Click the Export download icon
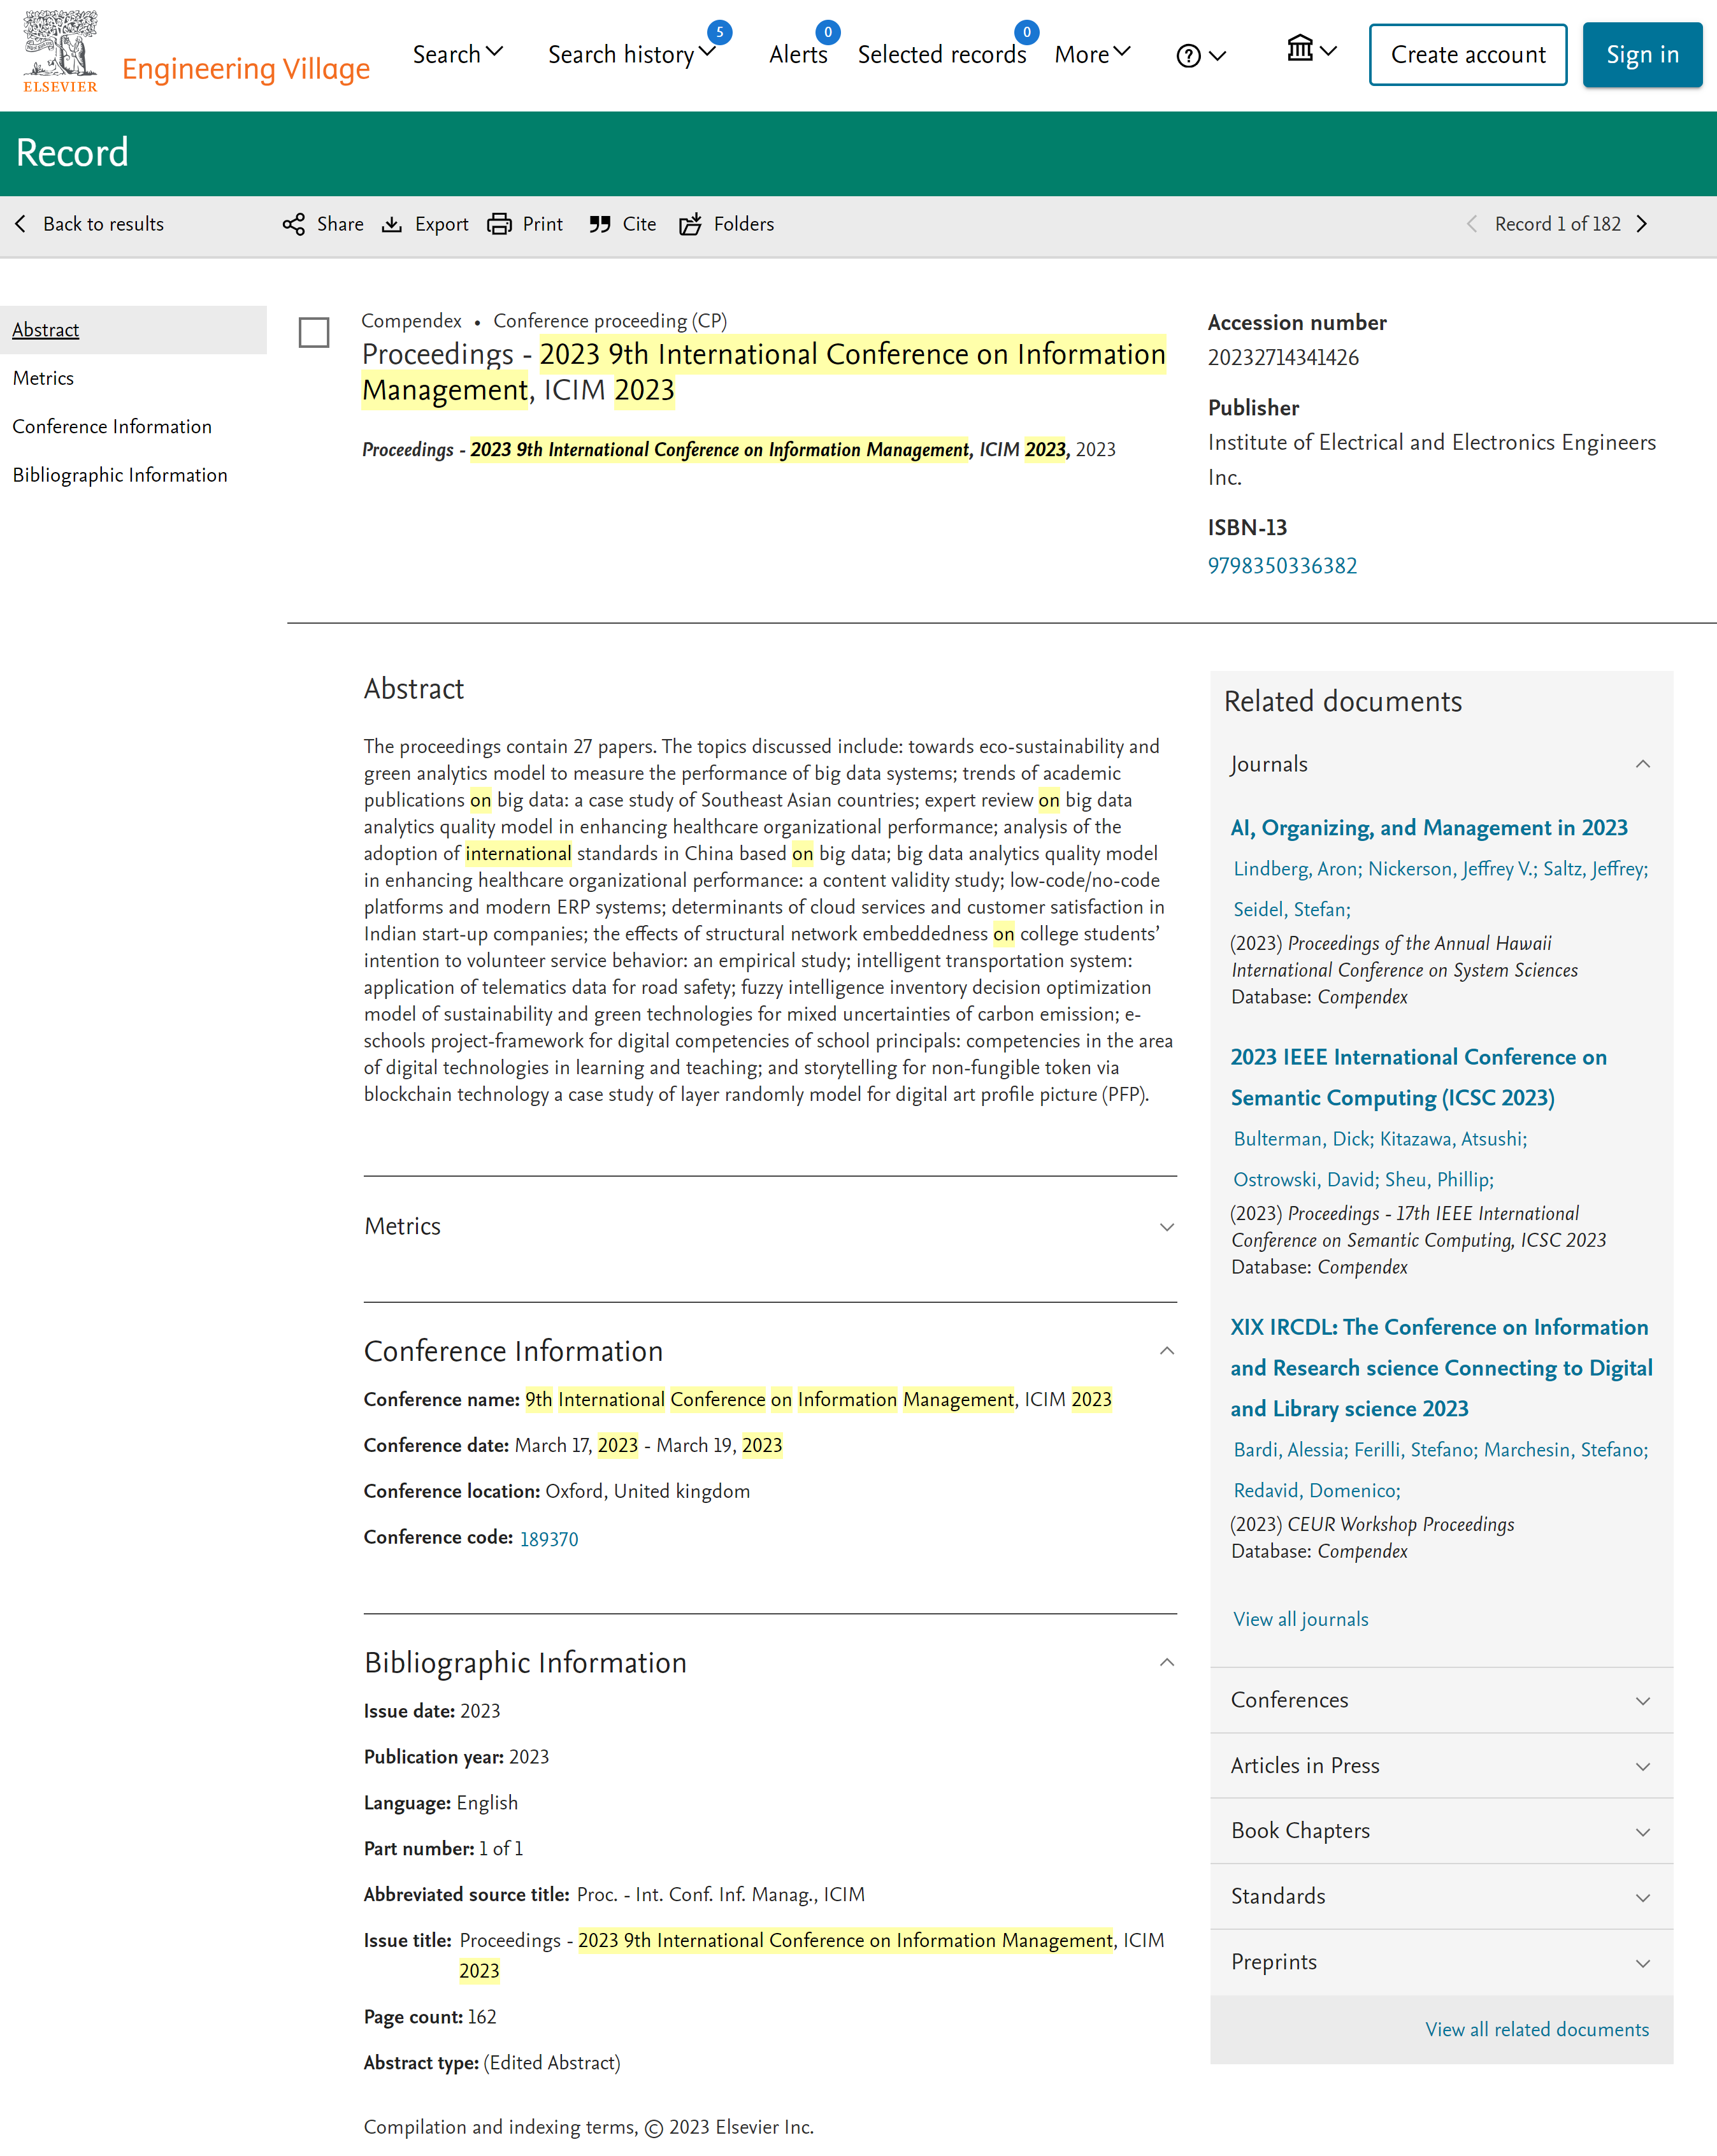This screenshot has width=1717, height=2156. [392, 225]
